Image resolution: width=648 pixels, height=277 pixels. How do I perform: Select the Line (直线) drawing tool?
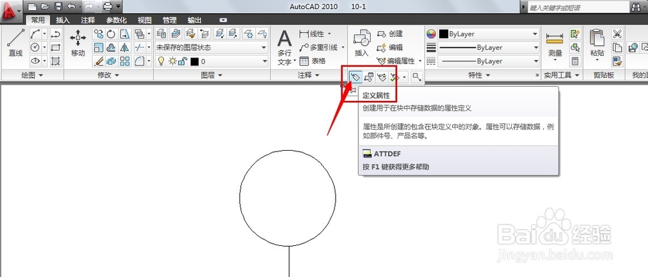16,43
